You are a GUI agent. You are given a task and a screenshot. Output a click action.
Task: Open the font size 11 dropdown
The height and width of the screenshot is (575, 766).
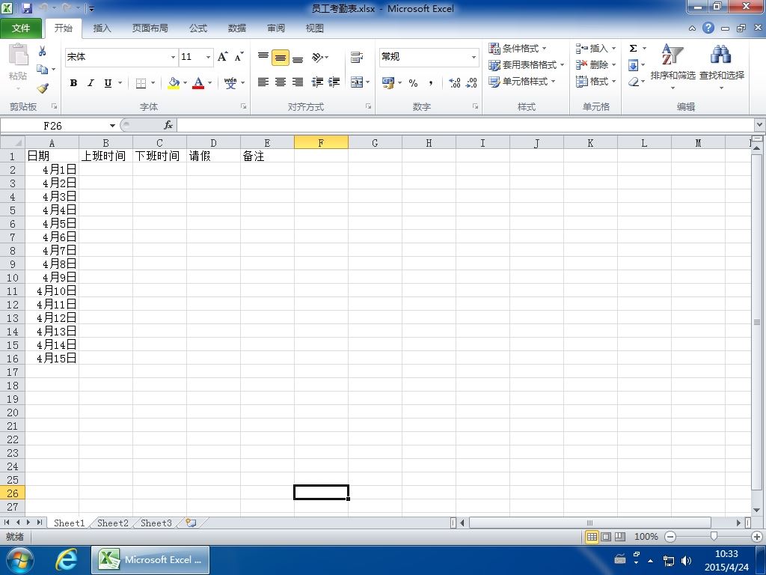click(x=208, y=57)
